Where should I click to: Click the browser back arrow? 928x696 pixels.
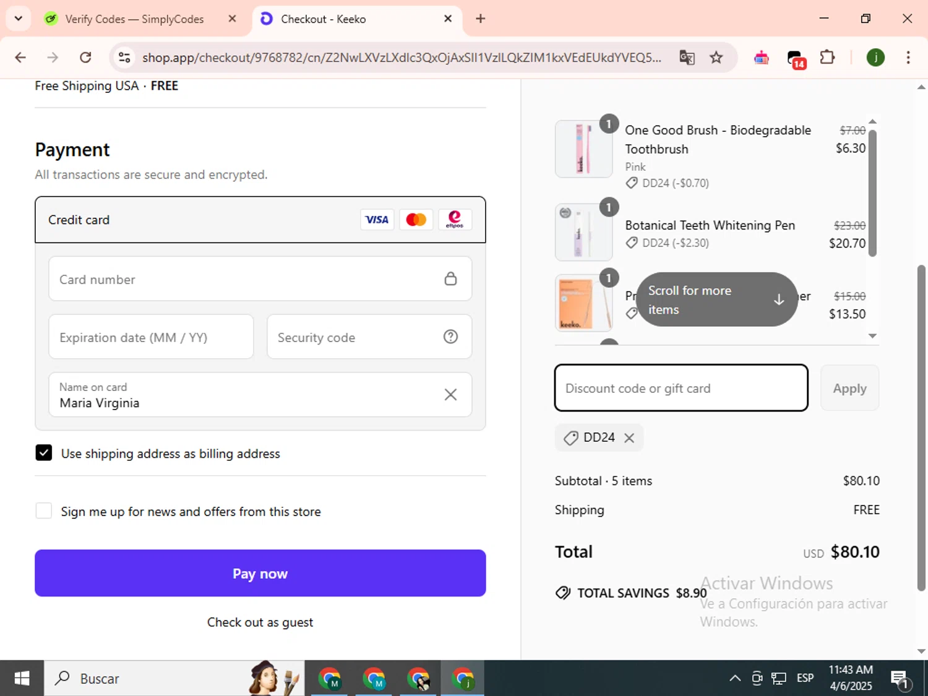tap(20, 58)
